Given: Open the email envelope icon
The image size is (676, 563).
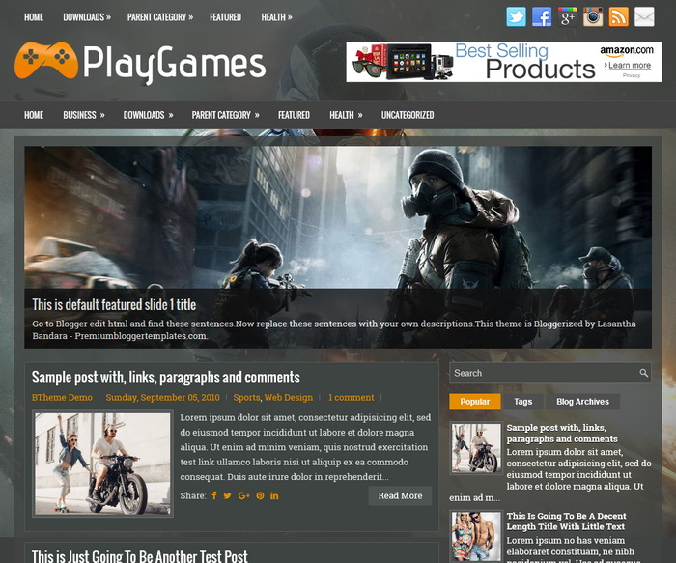Looking at the screenshot, I should pos(644,16).
